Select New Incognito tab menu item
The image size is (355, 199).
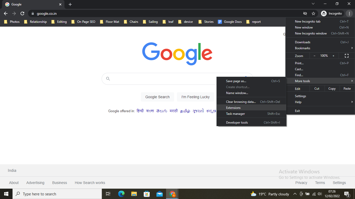point(320,22)
